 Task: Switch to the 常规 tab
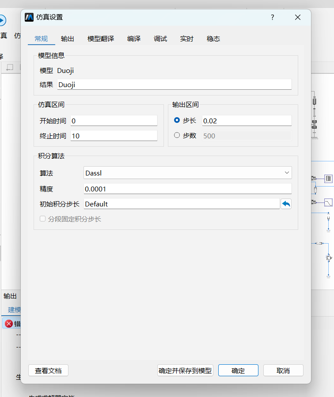pos(41,39)
